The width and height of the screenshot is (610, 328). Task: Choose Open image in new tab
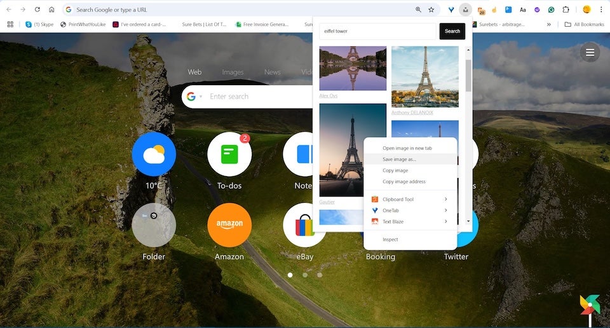(x=410, y=148)
